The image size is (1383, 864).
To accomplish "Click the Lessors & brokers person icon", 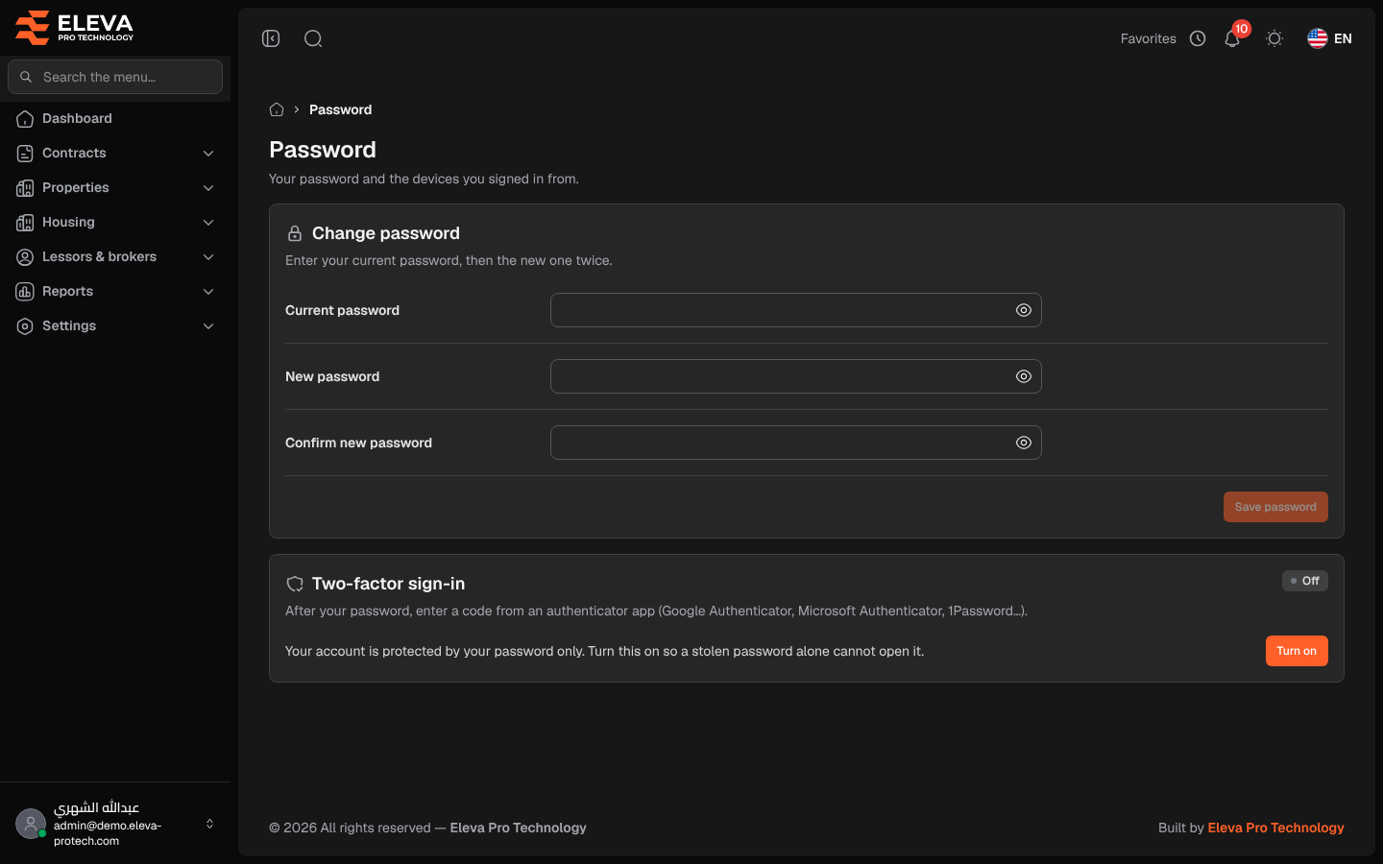I will [x=25, y=257].
